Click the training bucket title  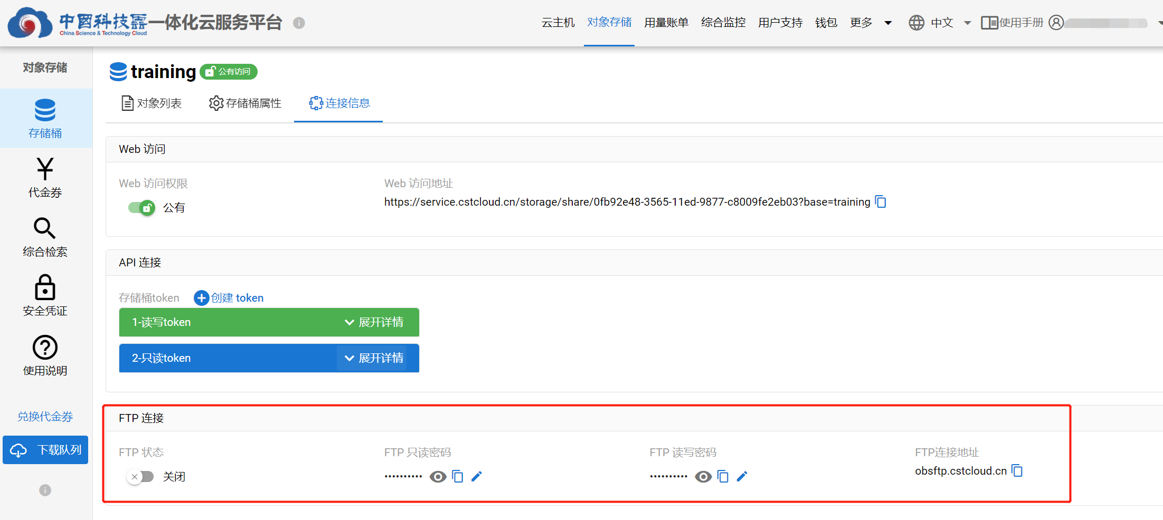(163, 72)
